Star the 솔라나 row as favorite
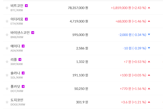The height and width of the screenshot is (109, 163). 7,75
